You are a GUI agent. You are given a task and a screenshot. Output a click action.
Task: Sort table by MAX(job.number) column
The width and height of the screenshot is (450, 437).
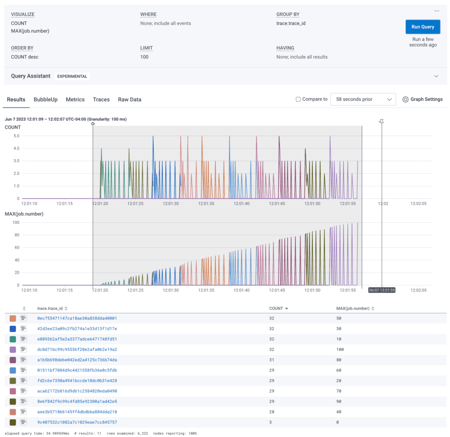[373, 308]
